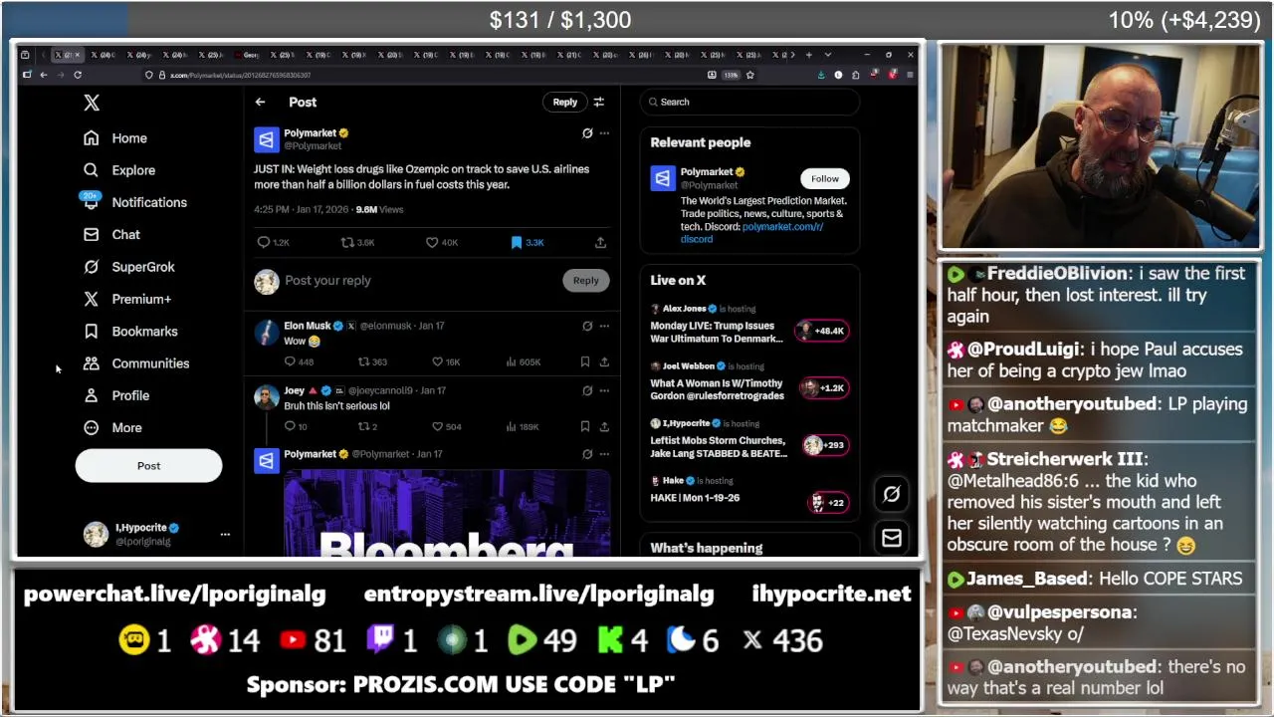Toggle bookmark on post with 3.3K bookmarks
This screenshot has height=717, width=1274.
tap(517, 242)
